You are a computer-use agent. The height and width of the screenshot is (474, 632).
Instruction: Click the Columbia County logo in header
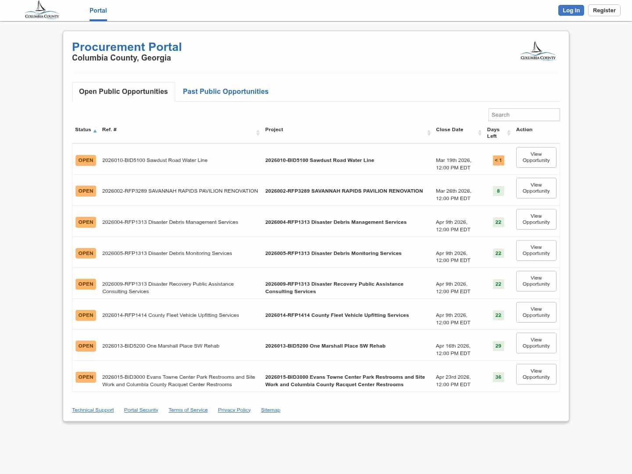pyautogui.click(x=42, y=10)
